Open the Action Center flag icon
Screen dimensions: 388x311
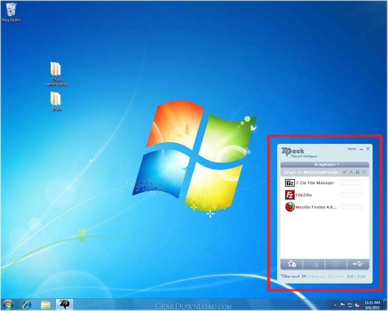[342, 305]
